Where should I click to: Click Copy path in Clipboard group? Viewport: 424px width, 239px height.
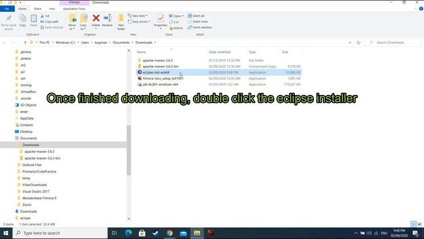(x=50, y=22)
